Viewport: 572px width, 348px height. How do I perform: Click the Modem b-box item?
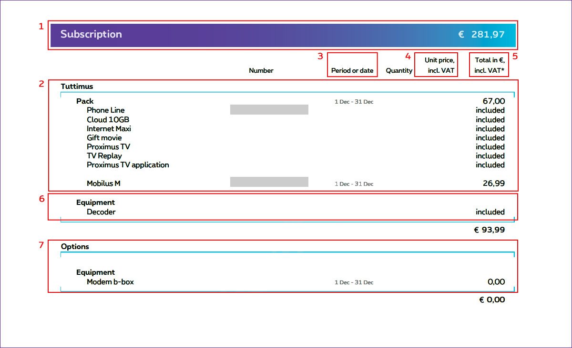point(110,281)
